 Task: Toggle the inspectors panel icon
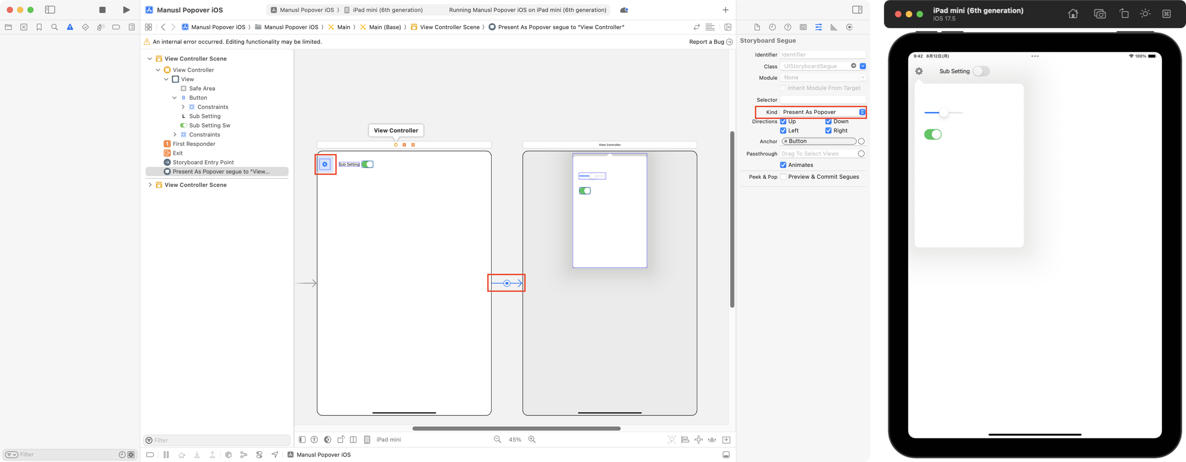point(857,10)
